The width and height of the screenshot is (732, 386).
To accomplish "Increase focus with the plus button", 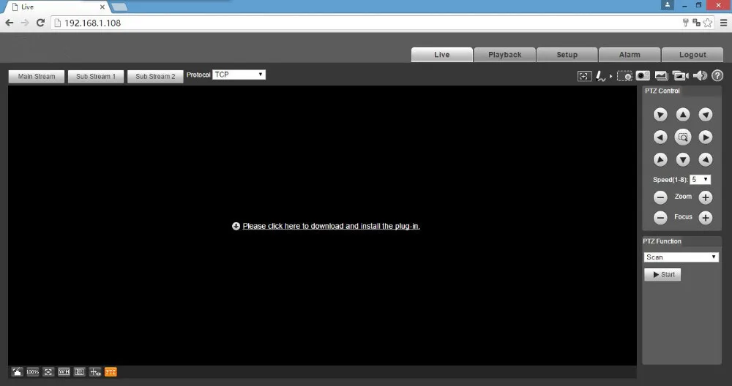I will (x=706, y=217).
